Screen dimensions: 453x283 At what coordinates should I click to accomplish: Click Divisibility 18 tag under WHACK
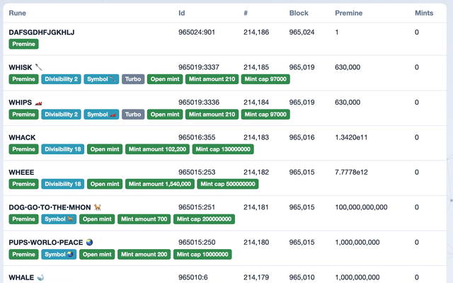[63, 149]
